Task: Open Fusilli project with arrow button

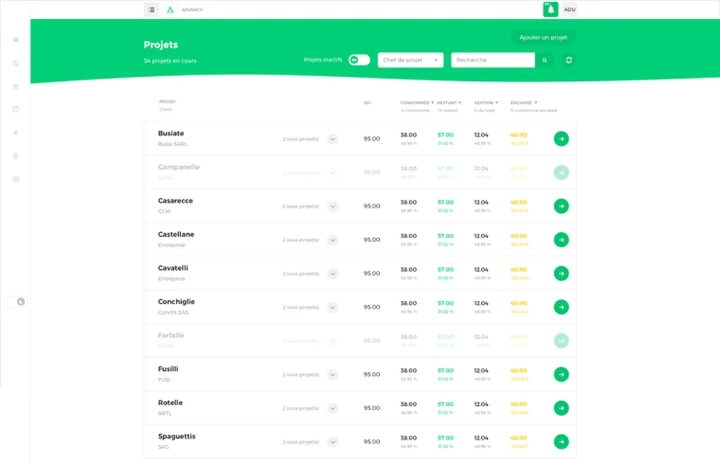Action: coord(561,375)
